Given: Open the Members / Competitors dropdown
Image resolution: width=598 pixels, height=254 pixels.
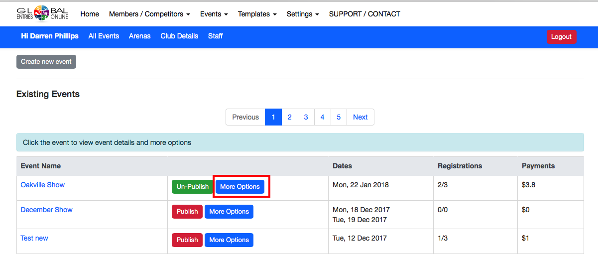Looking at the screenshot, I should (x=149, y=14).
